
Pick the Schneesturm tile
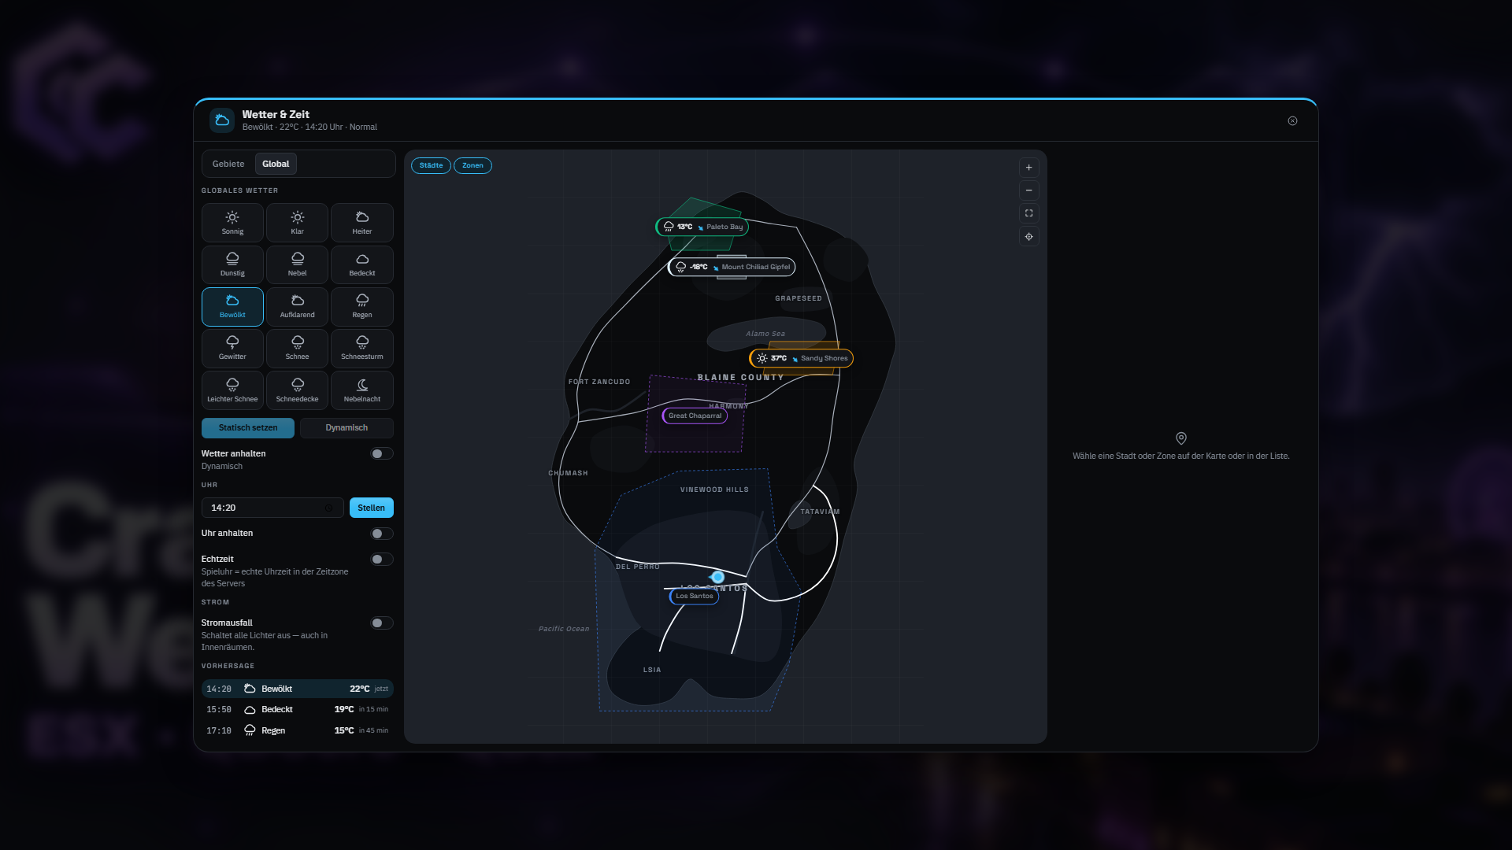pyautogui.click(x=362, y=349)
